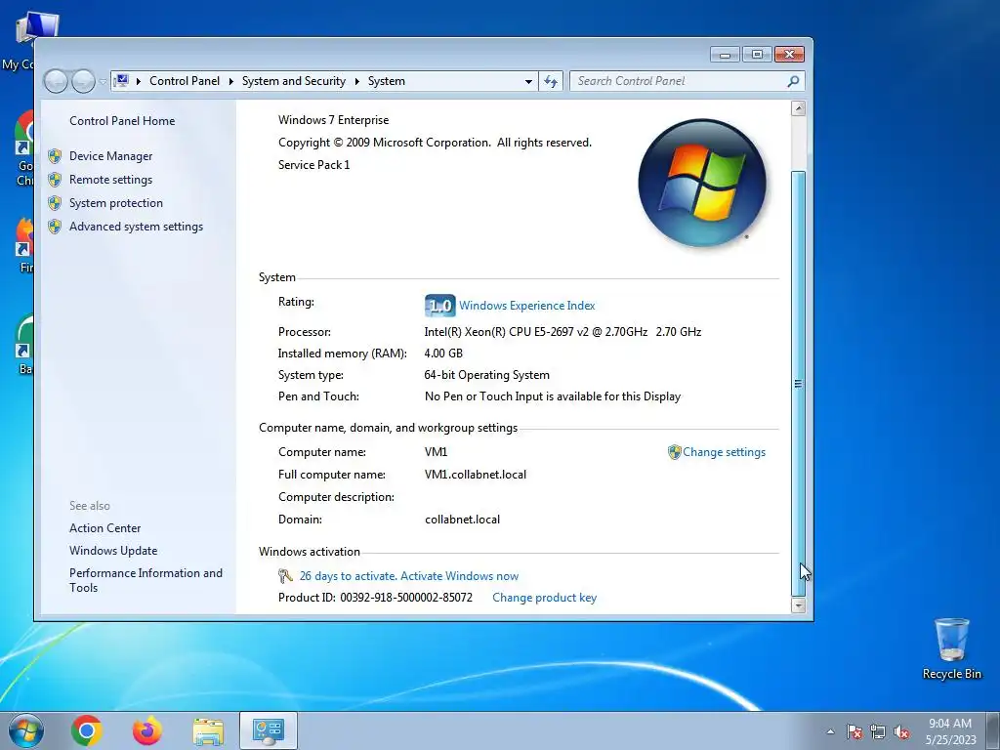Click the Action Center flag tray icon

pyautogui.click(x=854, y=731)
